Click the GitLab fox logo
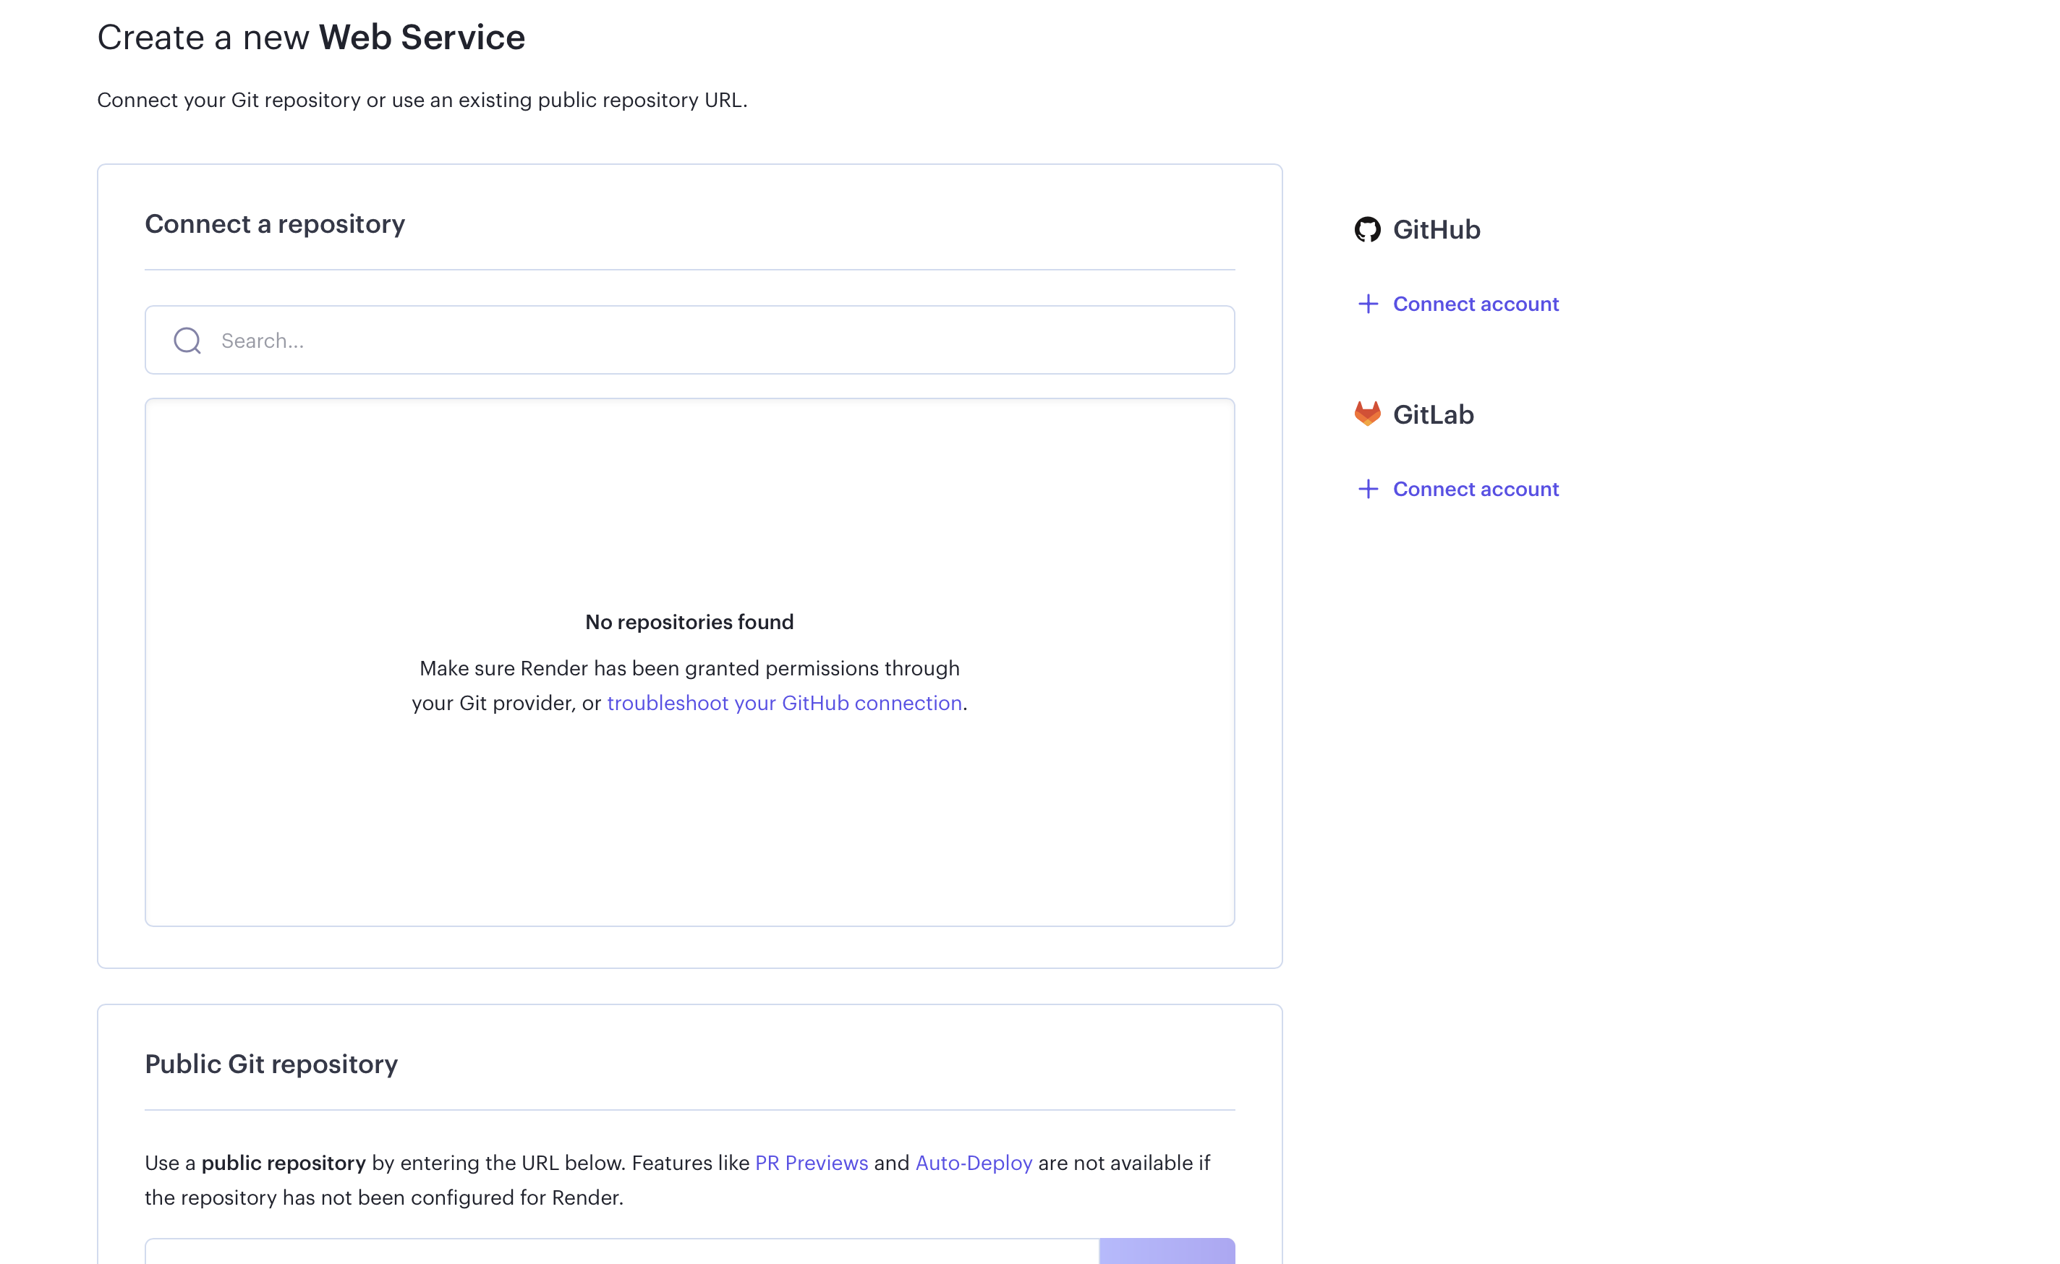2060x1264 pixels. (x=1367, y=414)
